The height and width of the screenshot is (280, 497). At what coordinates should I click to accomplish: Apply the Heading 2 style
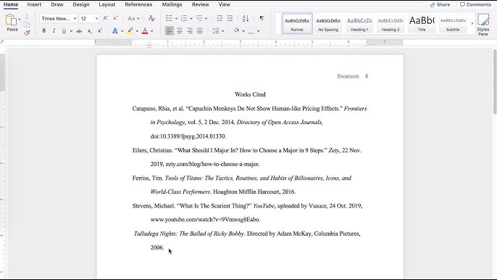click(x=390, y=23)
